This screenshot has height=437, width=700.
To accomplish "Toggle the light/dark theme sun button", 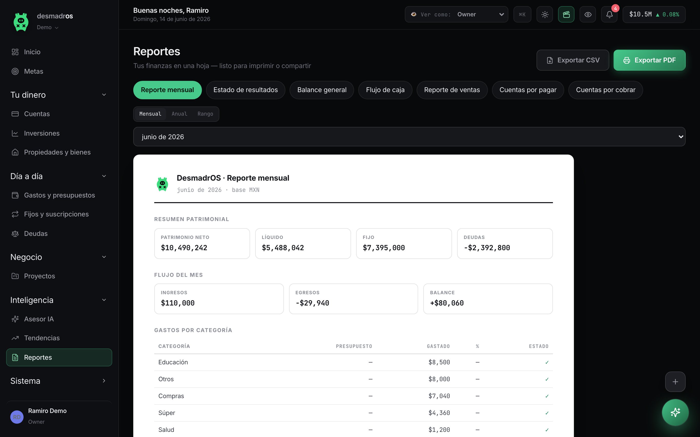I will pyautogui.click(x=545, y=14).
